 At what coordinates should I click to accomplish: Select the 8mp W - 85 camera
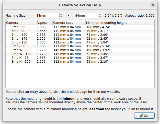coord(80,50)
